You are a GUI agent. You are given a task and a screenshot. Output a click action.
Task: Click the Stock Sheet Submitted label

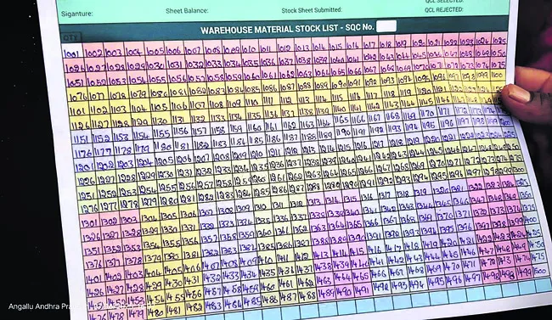tap(312, 10)
